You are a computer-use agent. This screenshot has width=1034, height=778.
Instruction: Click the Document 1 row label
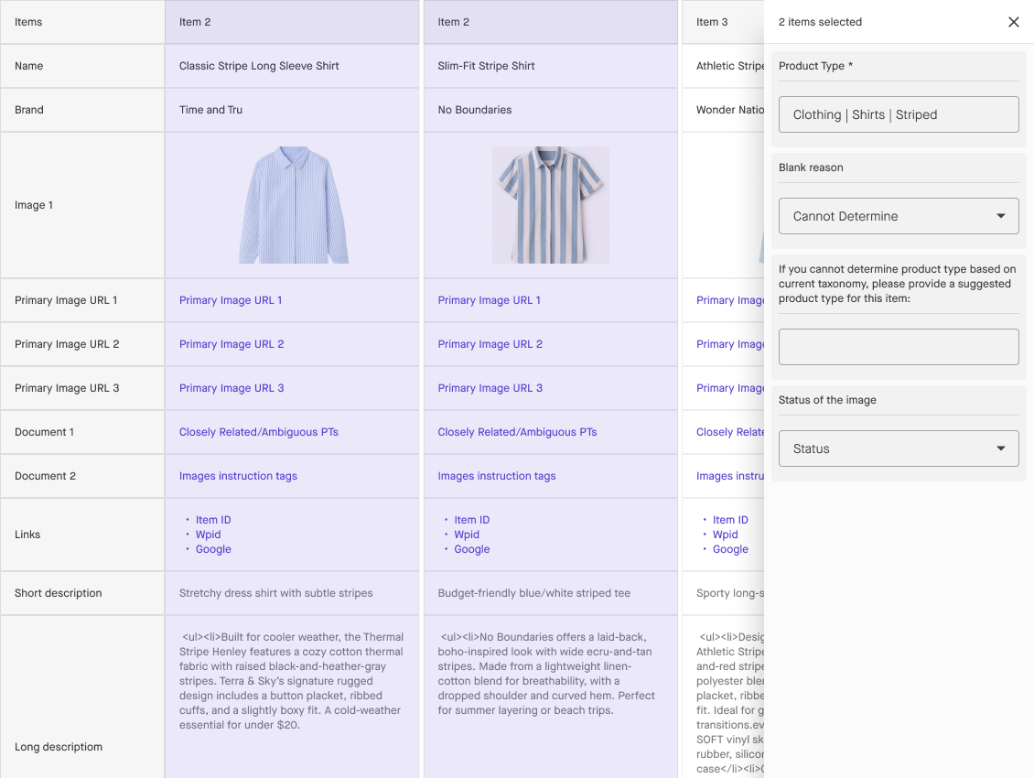(44, 432)
